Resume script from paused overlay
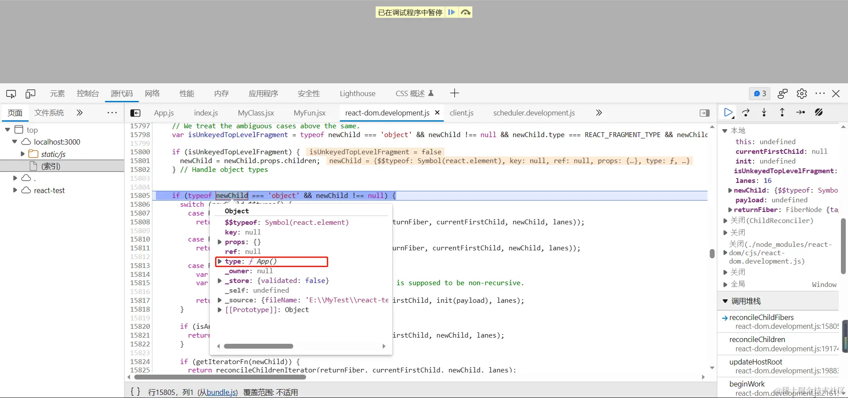Image resolution: width=848 pixels, height=398 pixels. (x=451, y=12)
